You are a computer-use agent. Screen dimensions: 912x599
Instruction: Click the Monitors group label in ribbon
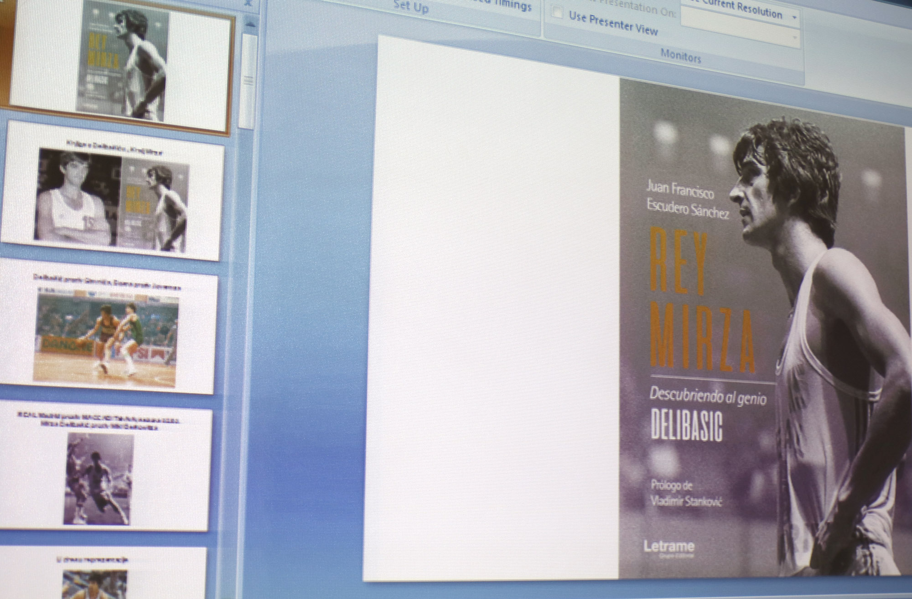680,56
